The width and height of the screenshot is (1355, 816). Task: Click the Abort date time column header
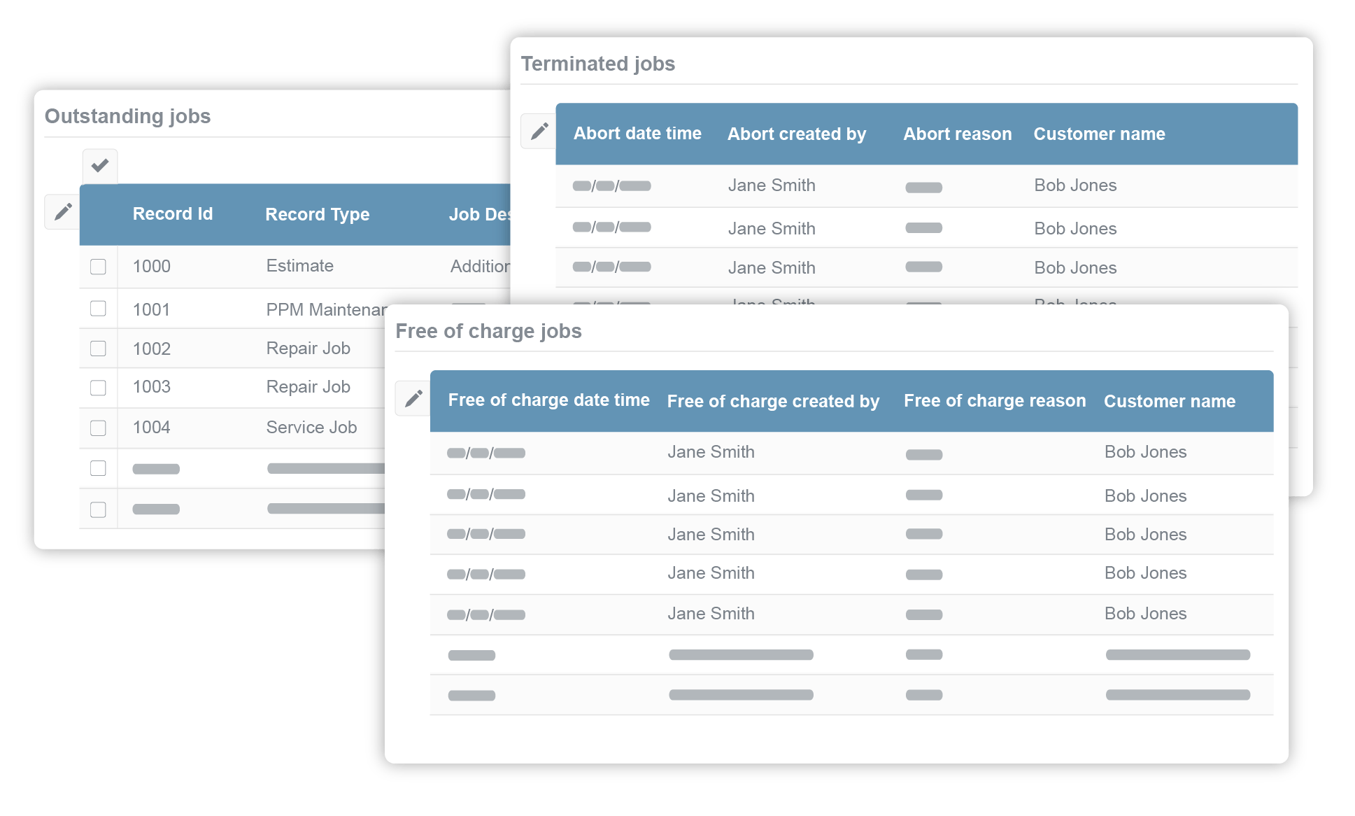point(637,134)
